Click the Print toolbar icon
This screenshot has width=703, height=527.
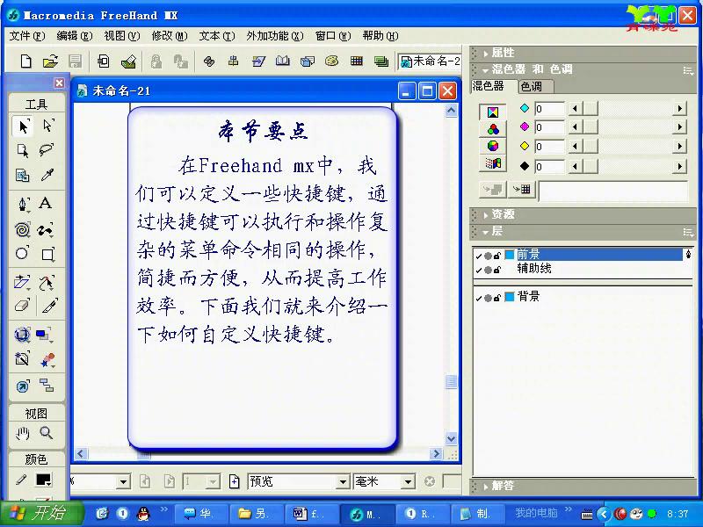coord(128,61)
